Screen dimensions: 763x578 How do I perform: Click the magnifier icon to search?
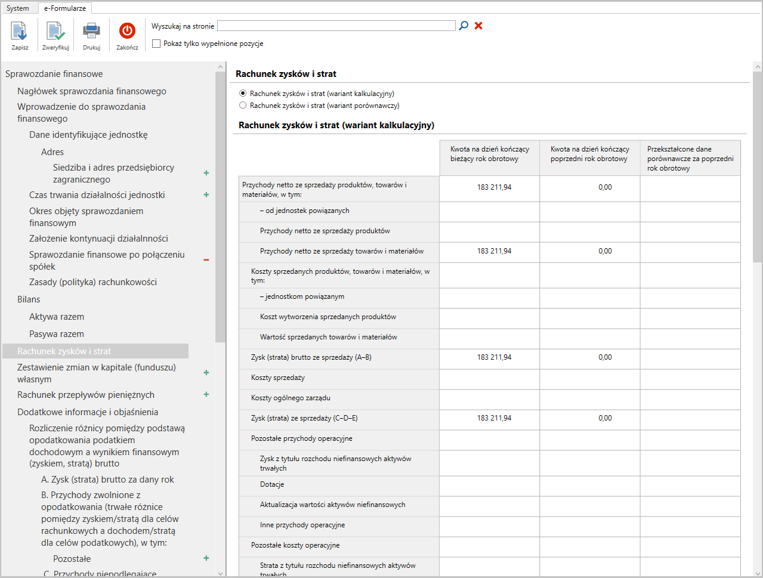pyautogui.click(x=464, y=25)
